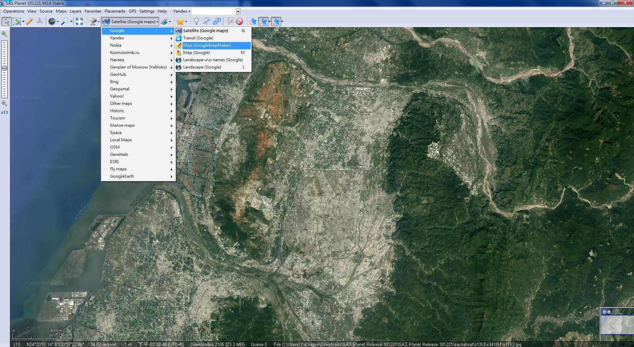The width and height of the screenshot is (634, 347).
Task: Click the magnifier search tool icon
Action: click(65, 22)
